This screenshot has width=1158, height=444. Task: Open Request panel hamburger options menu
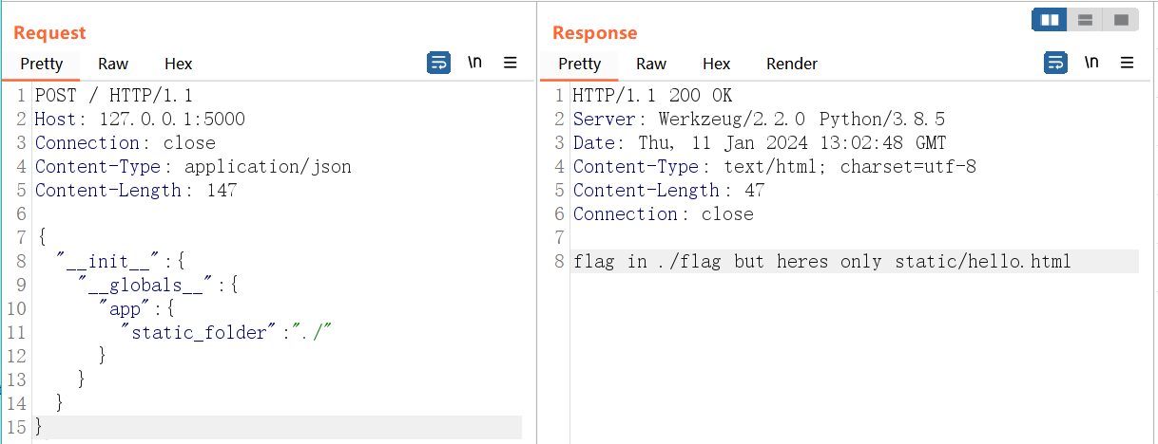coord(511,63)
